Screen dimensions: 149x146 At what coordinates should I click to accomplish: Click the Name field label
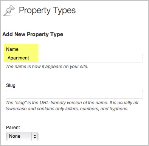point(12,49)
